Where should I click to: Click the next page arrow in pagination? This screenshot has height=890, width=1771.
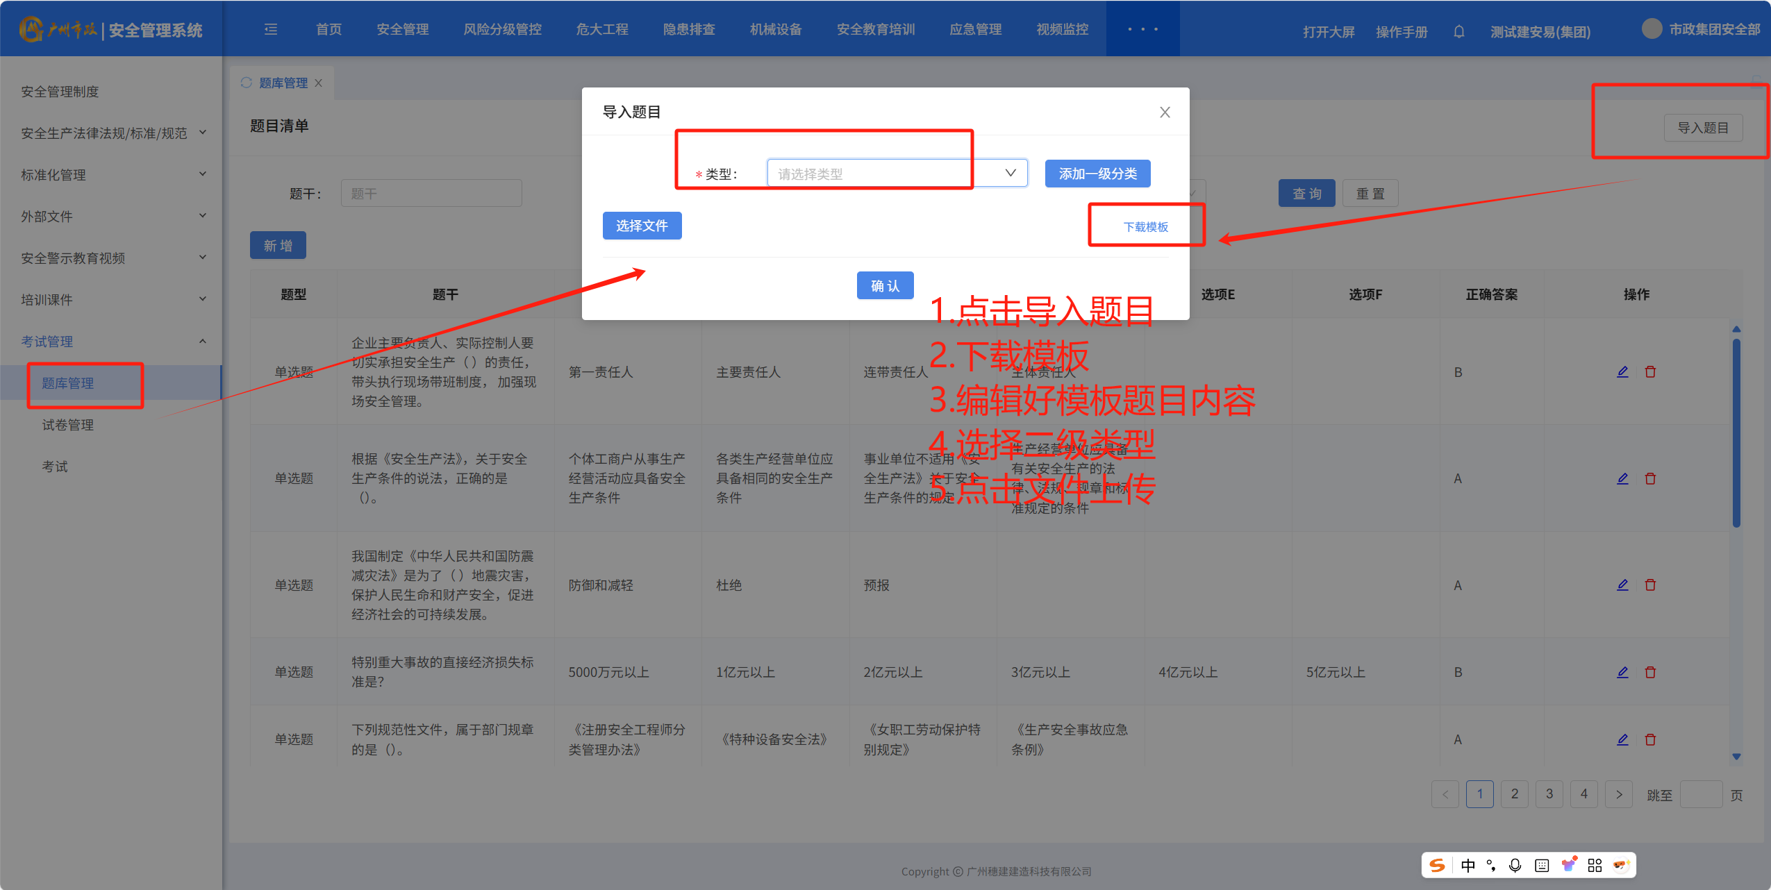(x=1619, y=794)
